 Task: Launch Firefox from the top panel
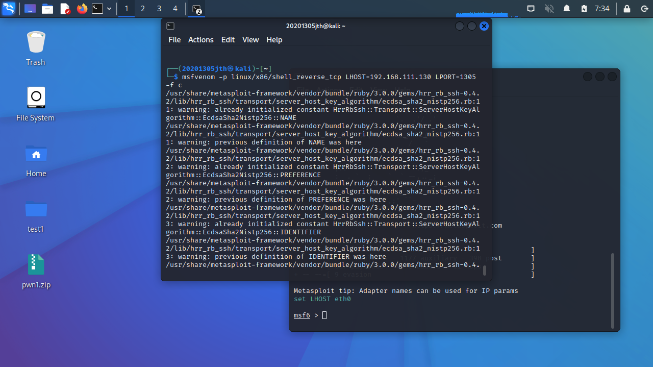[x=82, y=9]
